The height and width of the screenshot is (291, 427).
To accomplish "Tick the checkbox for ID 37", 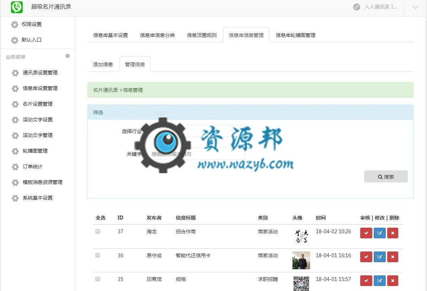I will click(x=98, y=231).
